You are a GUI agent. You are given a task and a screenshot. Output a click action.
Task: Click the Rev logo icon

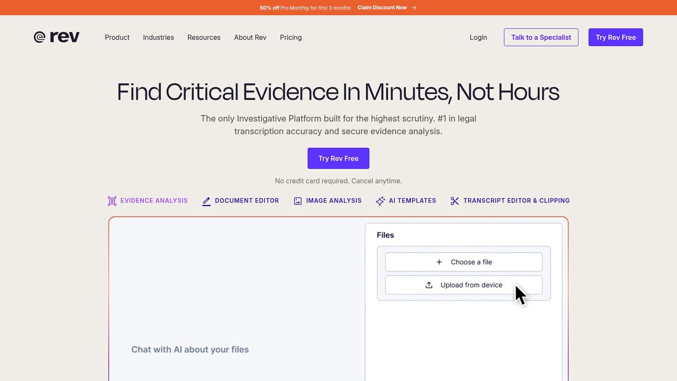coord(39,37)
